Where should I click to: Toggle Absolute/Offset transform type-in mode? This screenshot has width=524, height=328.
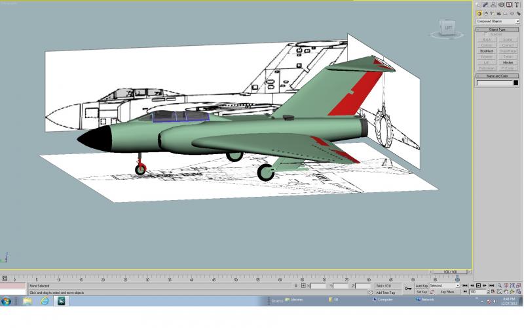point(303,286)
